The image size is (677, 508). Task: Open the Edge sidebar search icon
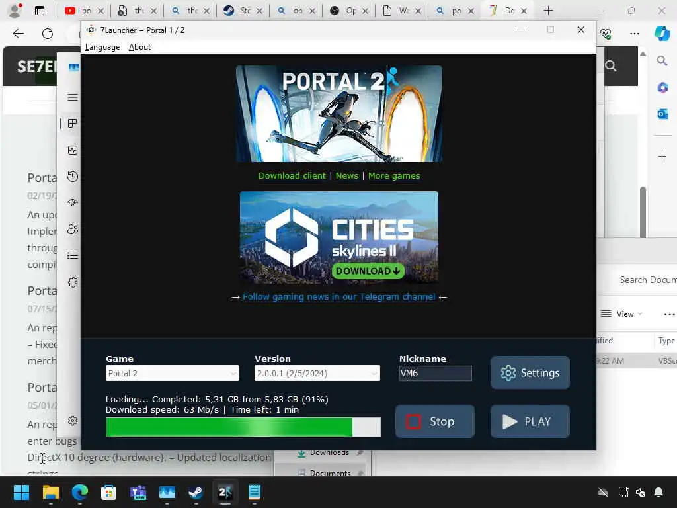tap(662, 61)
